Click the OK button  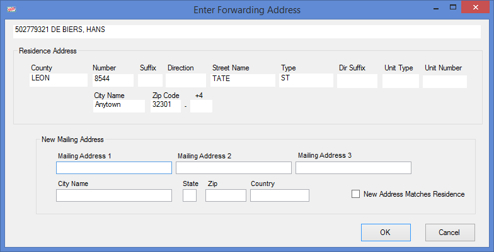coord(386,233)
